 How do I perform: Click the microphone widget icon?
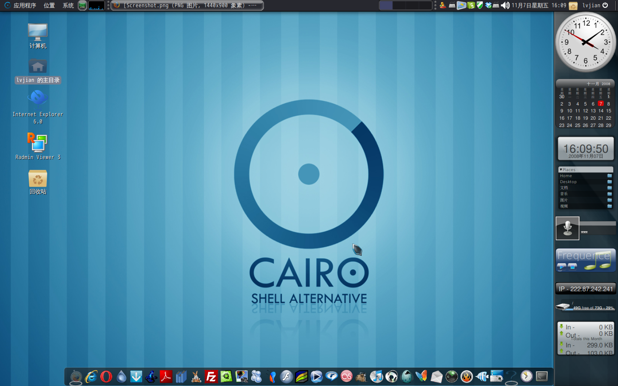click(567, 228)
